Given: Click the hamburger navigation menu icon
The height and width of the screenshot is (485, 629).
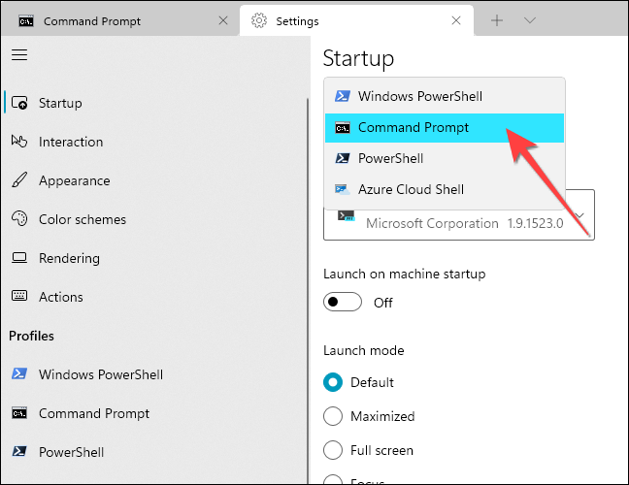Looking at the screenshot, I should 18,55.
